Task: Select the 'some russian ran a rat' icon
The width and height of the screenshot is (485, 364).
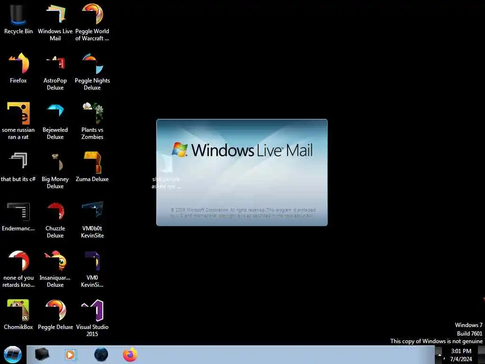Action: pos(18,120)
